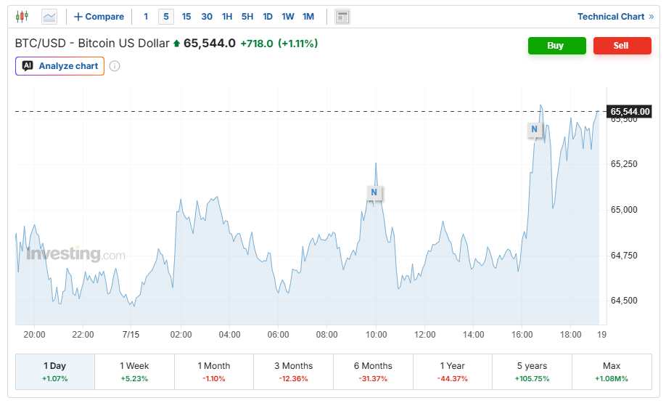The height and width of the screenshot is (403, 666).
Task: Select the 15 minute interval
Action: coord(186,17)
